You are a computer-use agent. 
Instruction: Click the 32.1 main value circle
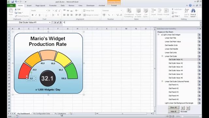pyautogui.click(x=48, y=78)
